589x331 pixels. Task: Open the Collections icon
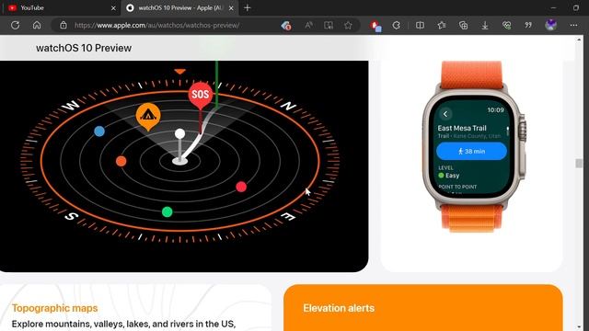(x=463, y=25)
